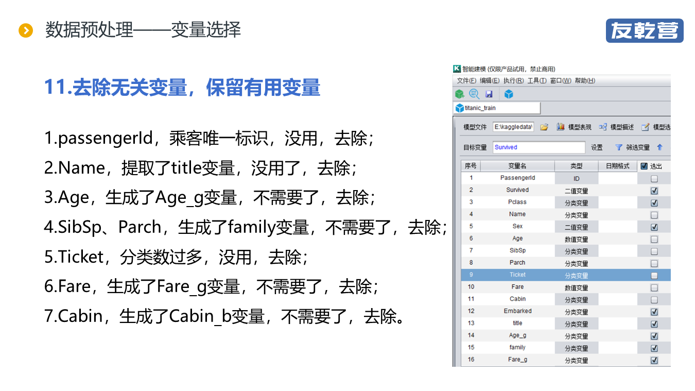Check the Age row checkbox
The image size is (695, 391).
[654, 239]
